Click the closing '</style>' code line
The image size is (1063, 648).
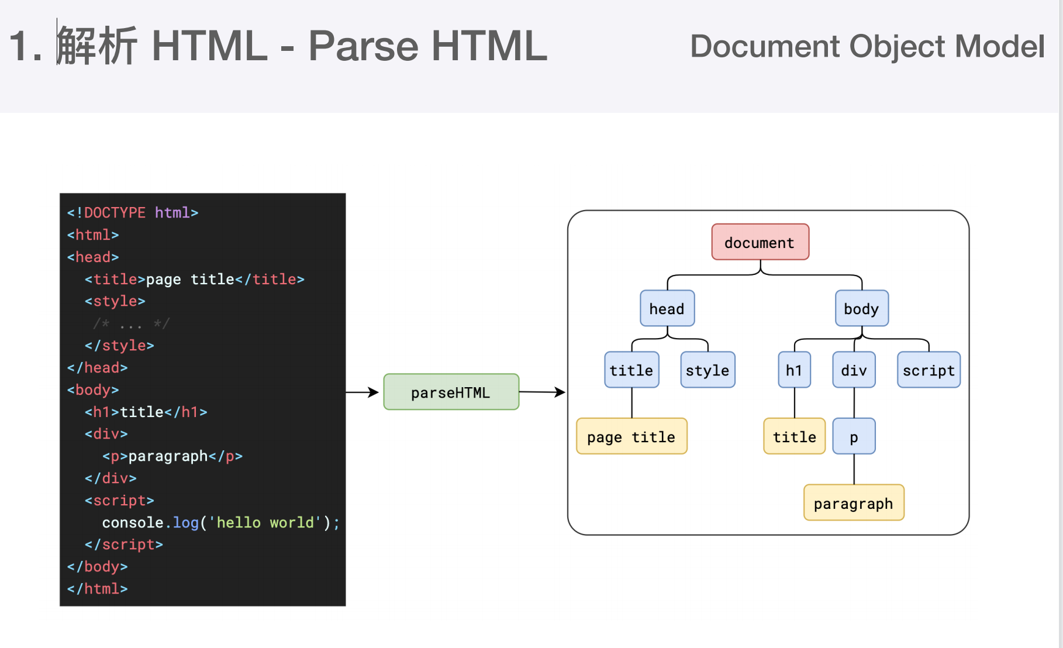click(119, 345)
